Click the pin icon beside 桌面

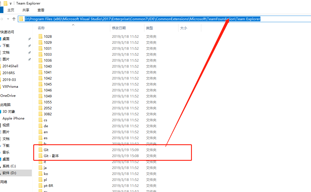29,39
